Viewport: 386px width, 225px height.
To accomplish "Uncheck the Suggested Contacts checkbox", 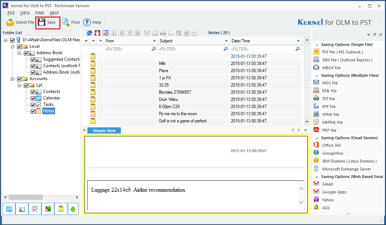I will [33, 60].
